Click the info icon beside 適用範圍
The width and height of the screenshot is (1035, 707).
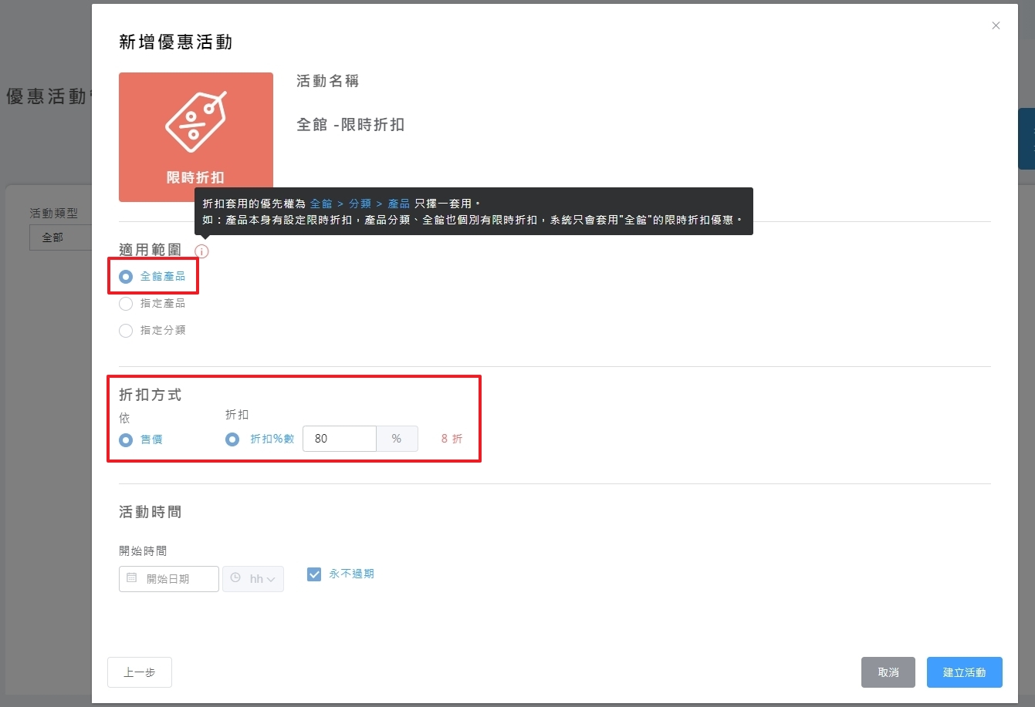201,251
